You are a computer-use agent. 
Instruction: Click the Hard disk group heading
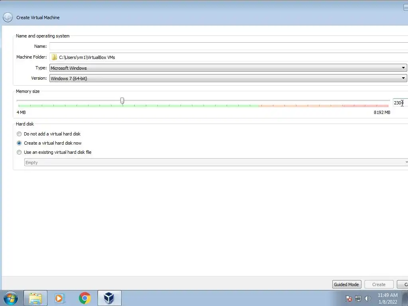click(25, 124)
